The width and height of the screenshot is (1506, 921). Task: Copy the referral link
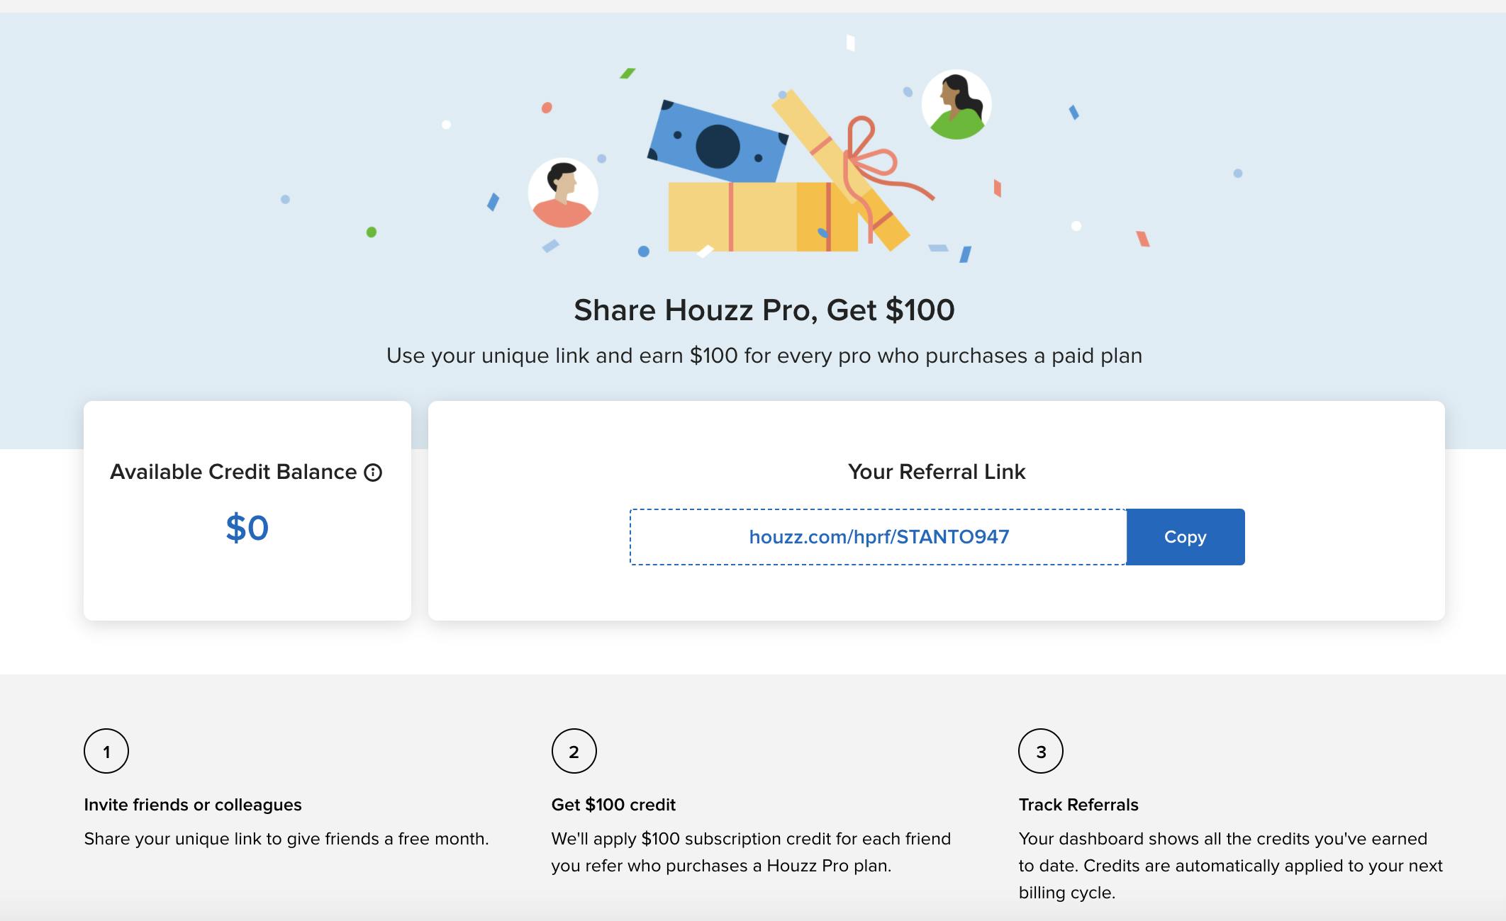pos(1185,537)
